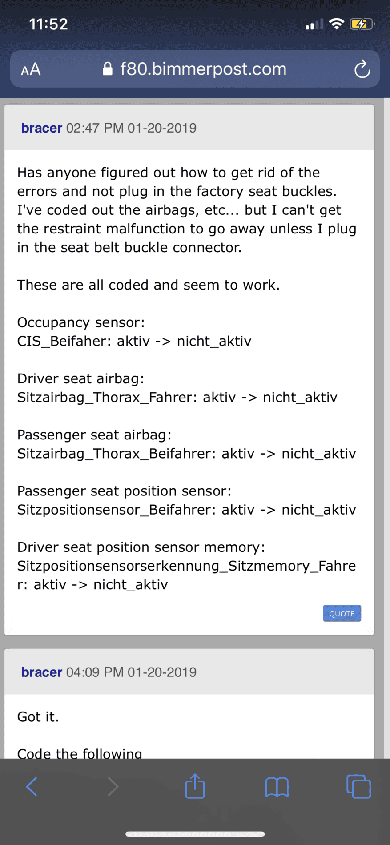Tap the home indicator bar
Screen dimensions: 390x845
pyautogui.click(x=195, y=834)
